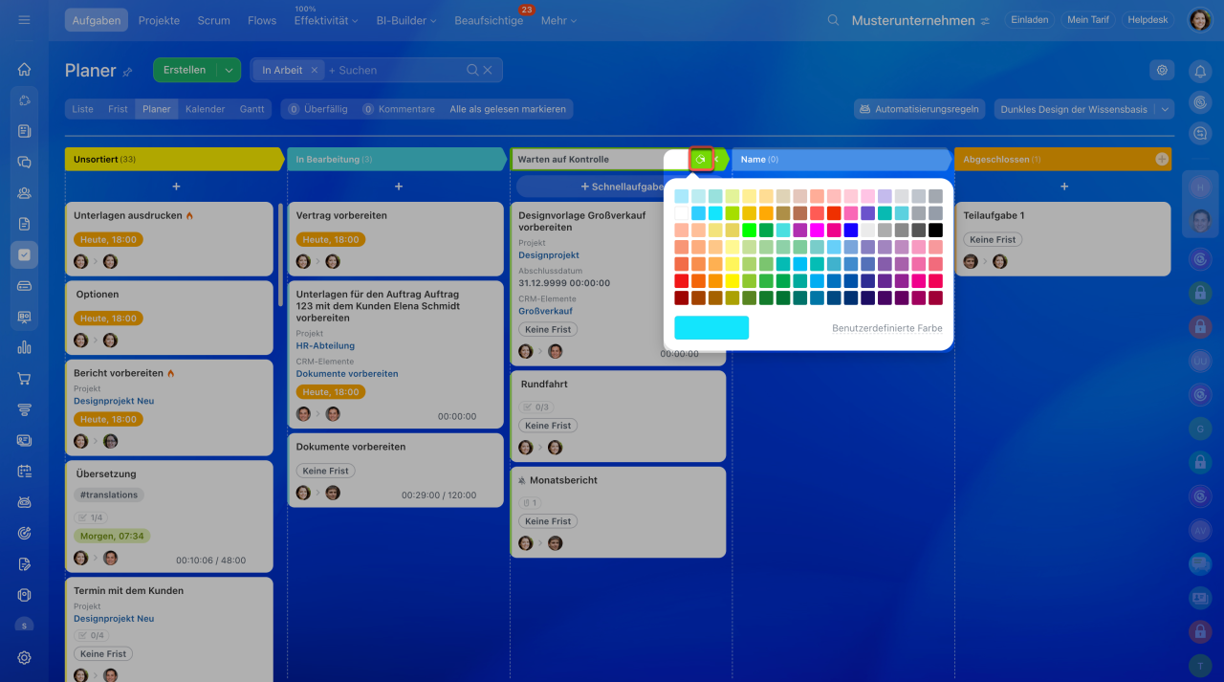Screen dimensions: 1224x682
Task: Open the bar chart sidebar icon
Action: (24, 347)
